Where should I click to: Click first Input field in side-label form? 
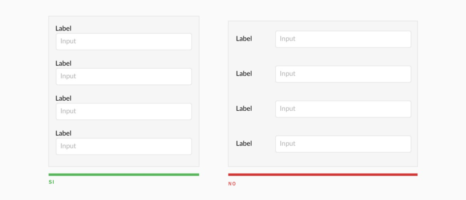[343, 39]
